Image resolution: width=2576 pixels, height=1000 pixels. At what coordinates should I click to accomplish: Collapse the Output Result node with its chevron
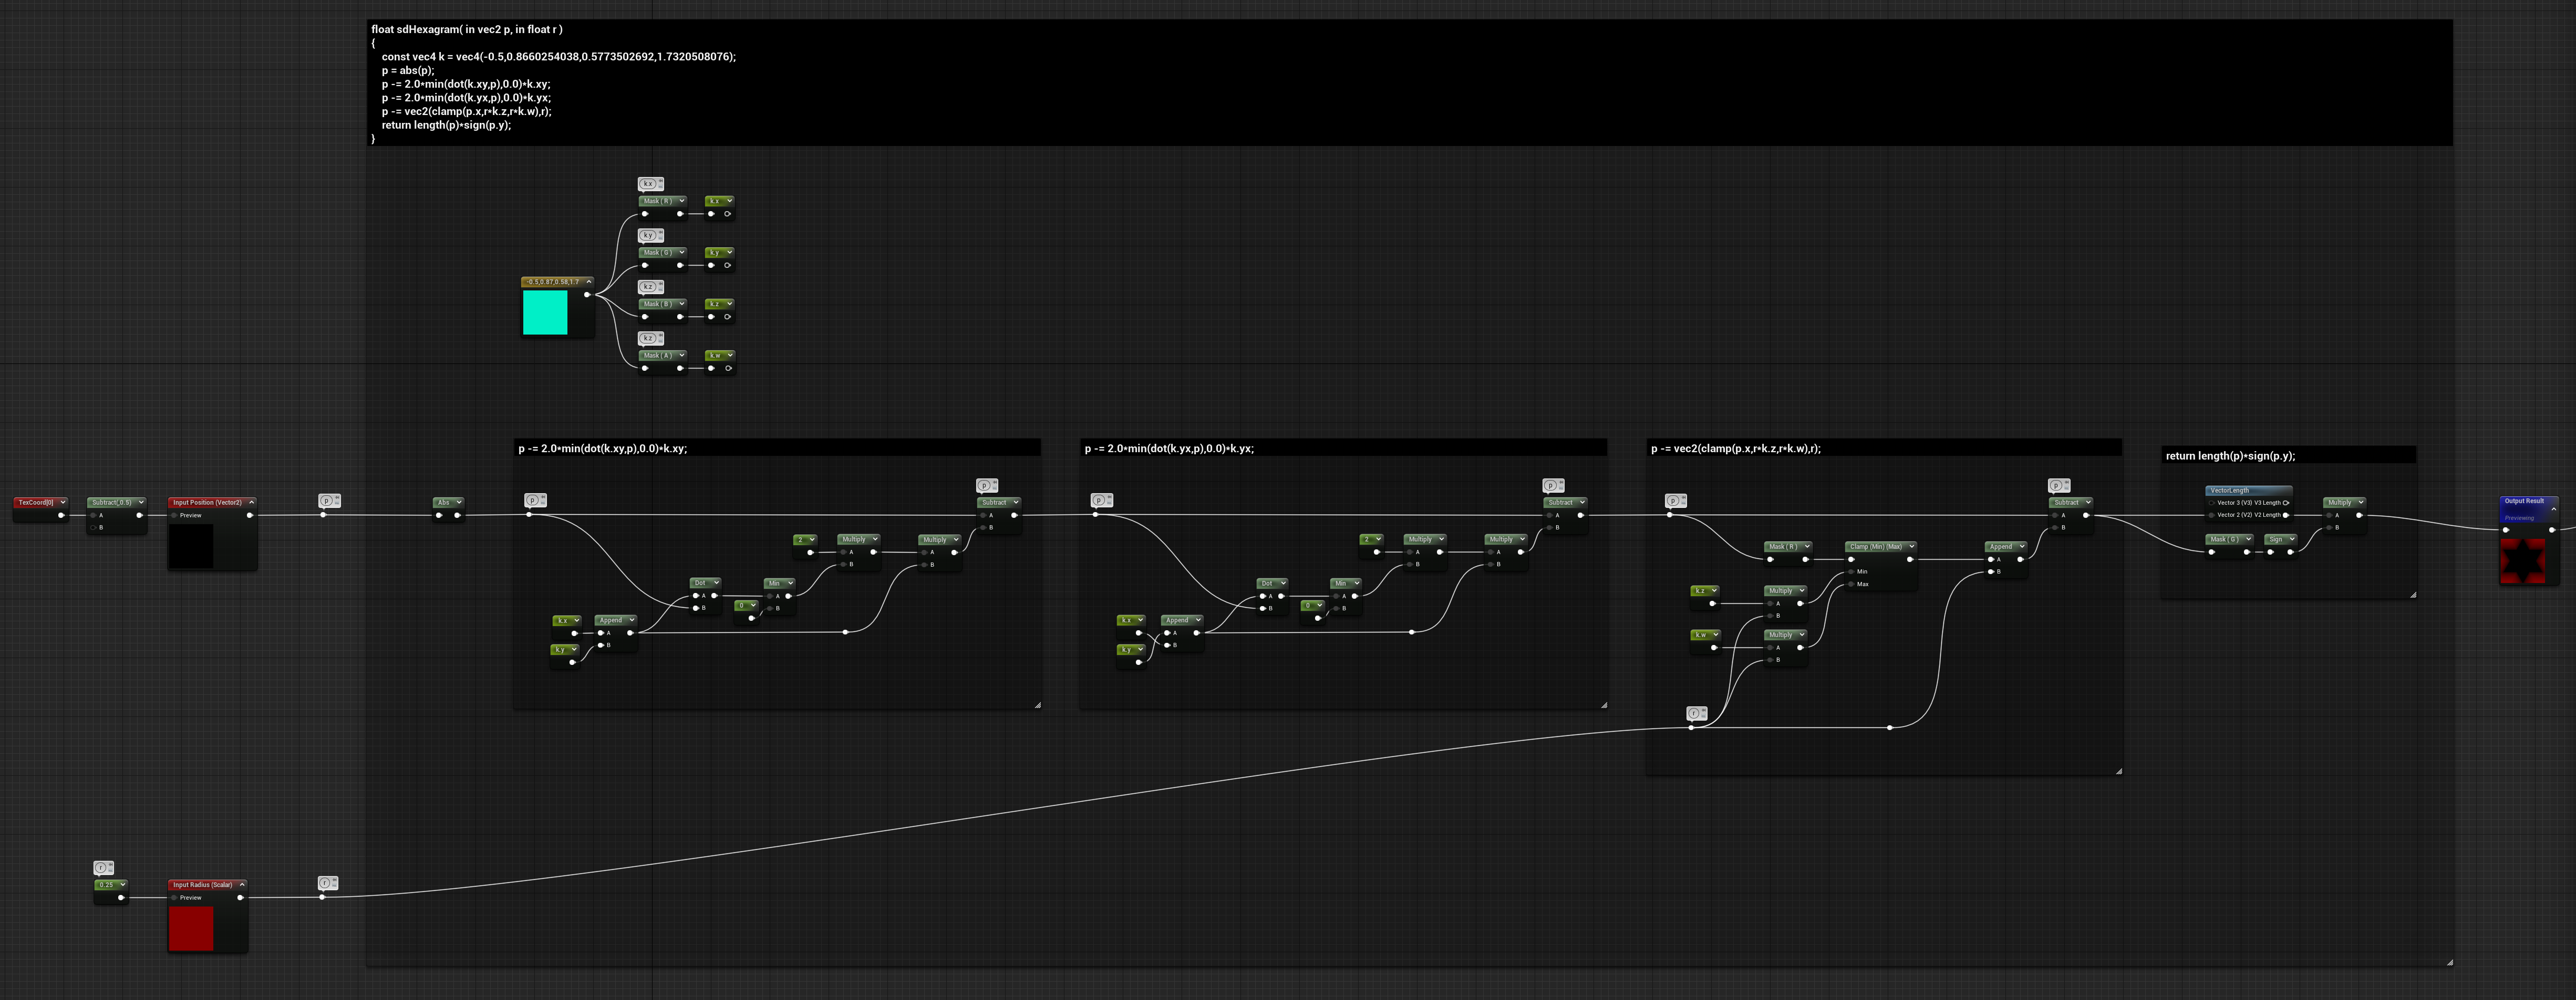pos(2553,510)
